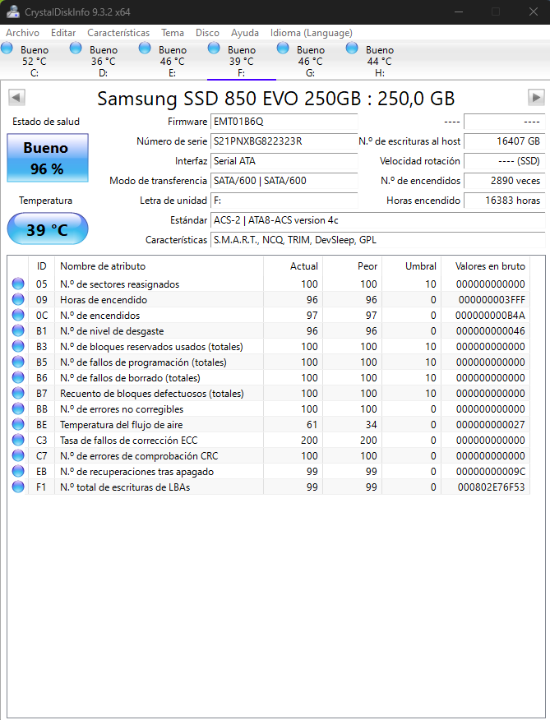Viewport: 550px width, 720px height.
Task: Click CrystalDiskInfo app icon in title bar
Action: 13,12
